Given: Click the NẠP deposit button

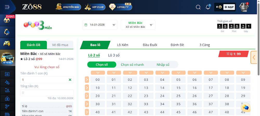Looking at the screenshot, I should [229, 7].
